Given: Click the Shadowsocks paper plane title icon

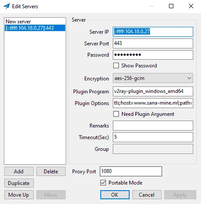Looking at the screenshot, I should pyautogui.click(x=7, y=6).
